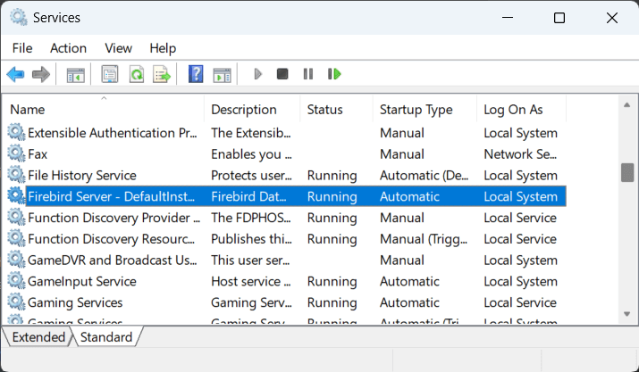Sort by the Startup Type column header
The width and height of the screenshot is (639, 372).
pos(416,110)
